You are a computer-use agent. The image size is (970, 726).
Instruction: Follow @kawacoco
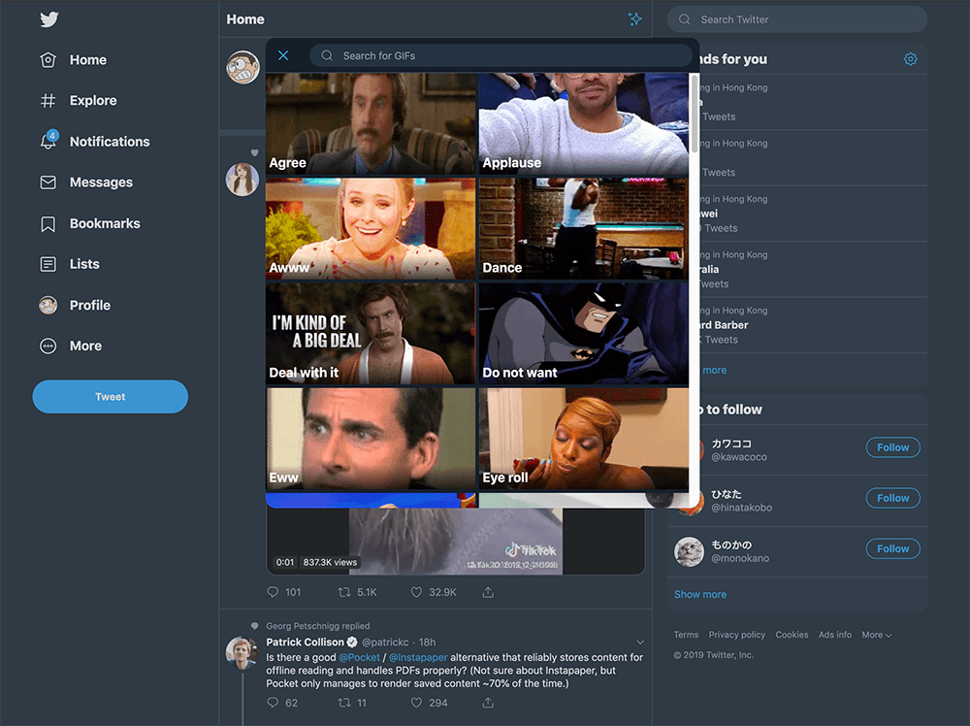(x=892, y=447)
